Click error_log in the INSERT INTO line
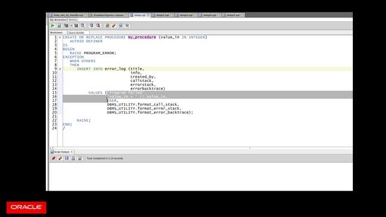 pyautogui.click(x=115, y=69)
